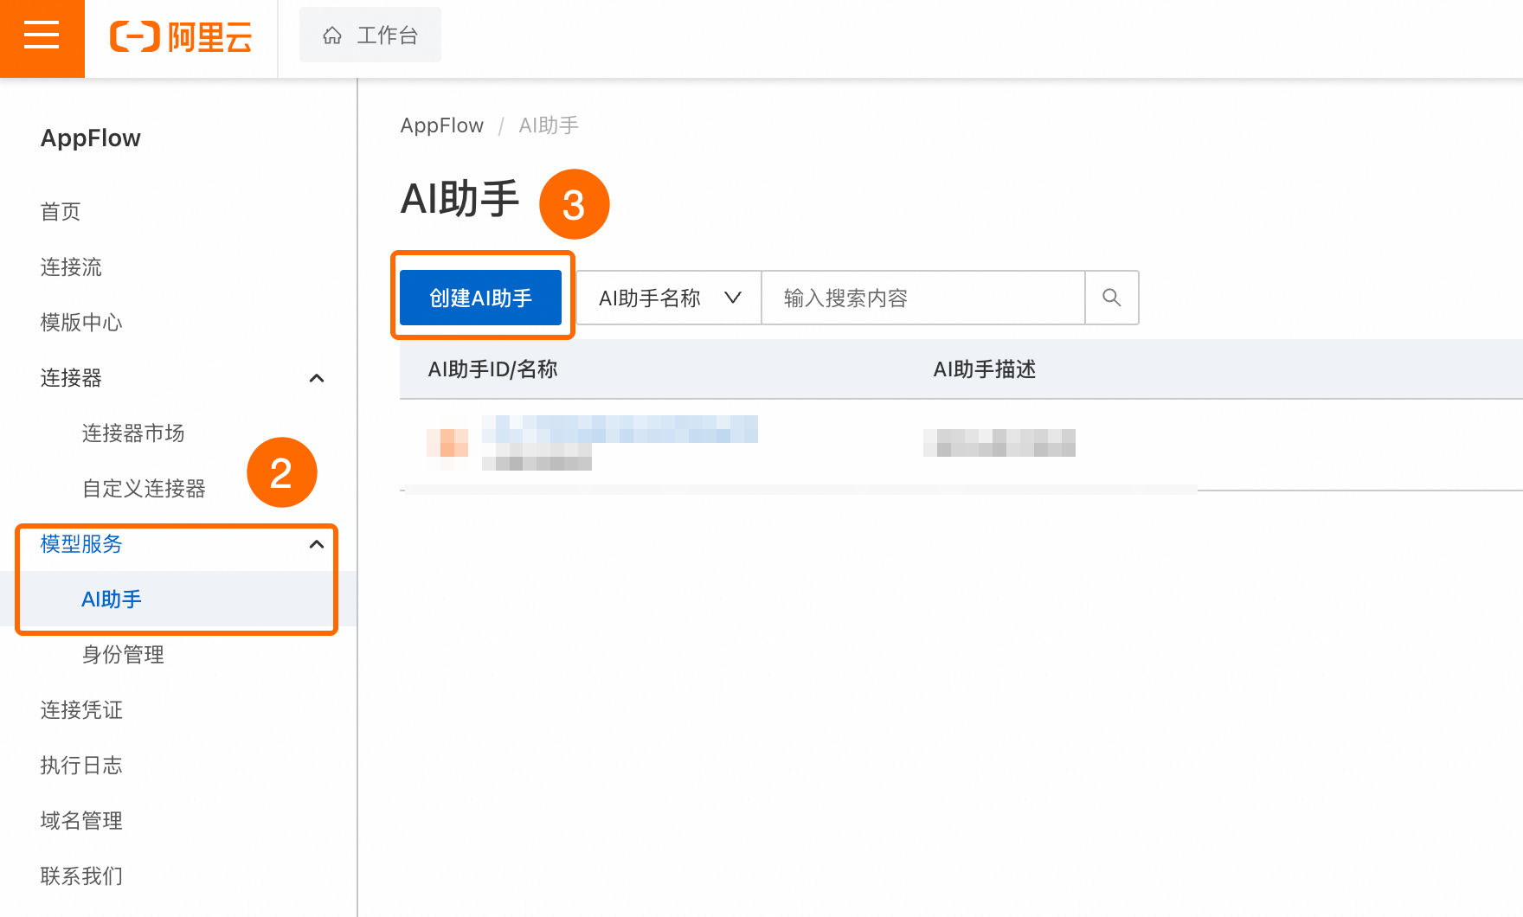The image size is (1523, 917).
Task: Select AI助手 in sidebar
Action: pos(112,600)
